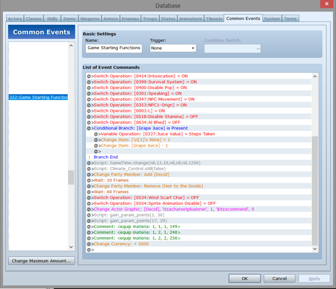Select Switch Operation [0554:Sprite Animation Disable] line
Viewport: 336px width, 289px height.
(x=199, y=203)
